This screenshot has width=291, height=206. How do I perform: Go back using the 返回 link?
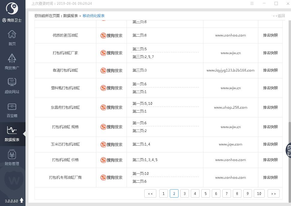279,16
